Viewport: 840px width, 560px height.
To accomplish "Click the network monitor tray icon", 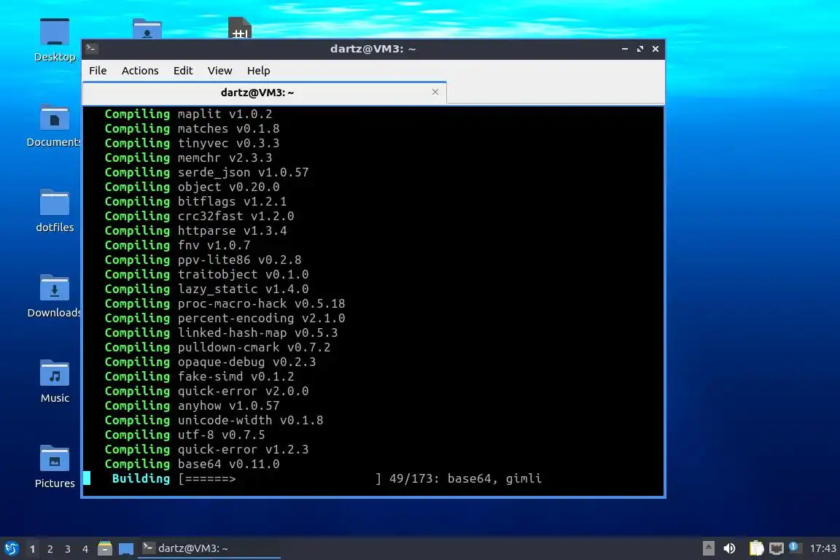I will click(x=777, y=548).
